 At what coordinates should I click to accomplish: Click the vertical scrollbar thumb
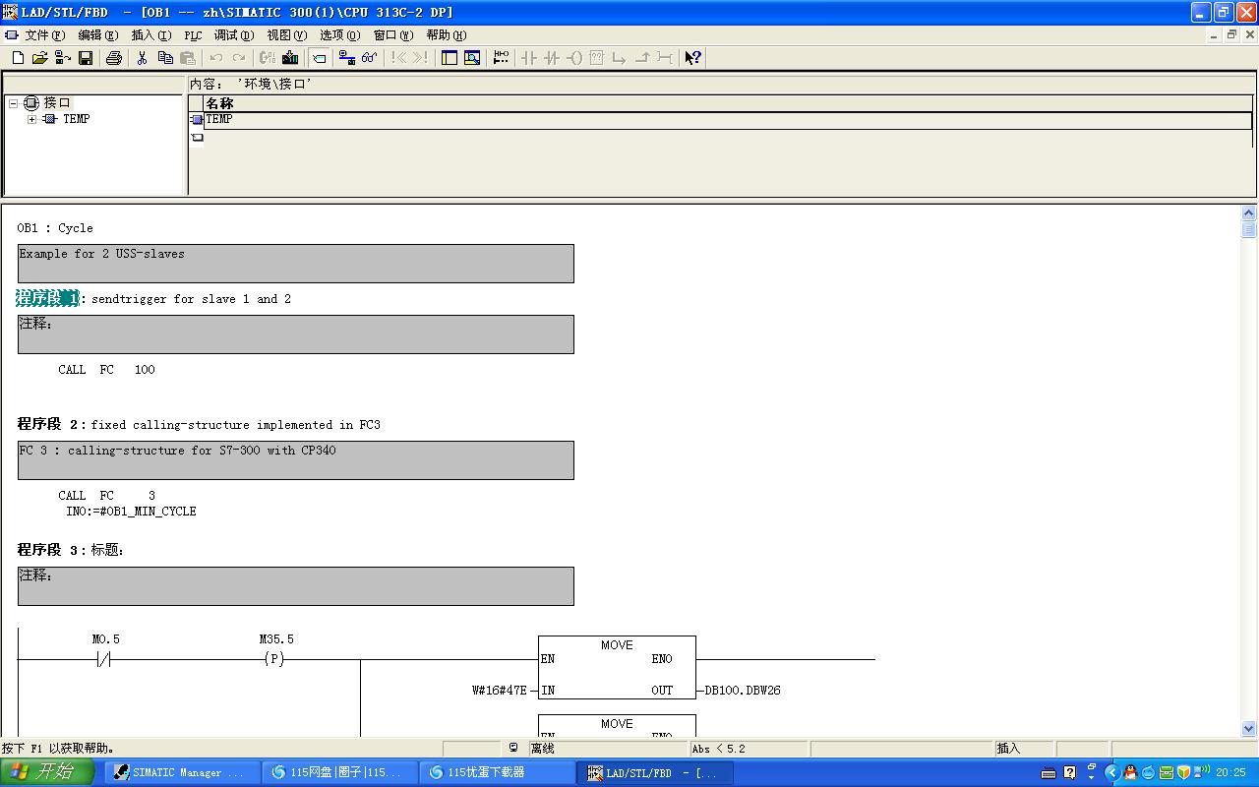(1249, 229)
